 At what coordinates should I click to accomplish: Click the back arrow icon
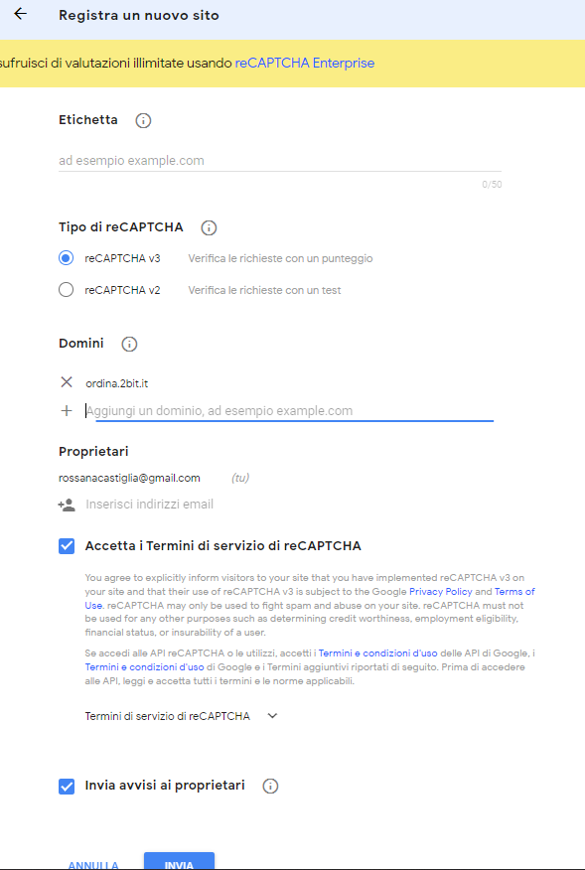[21, 14]
